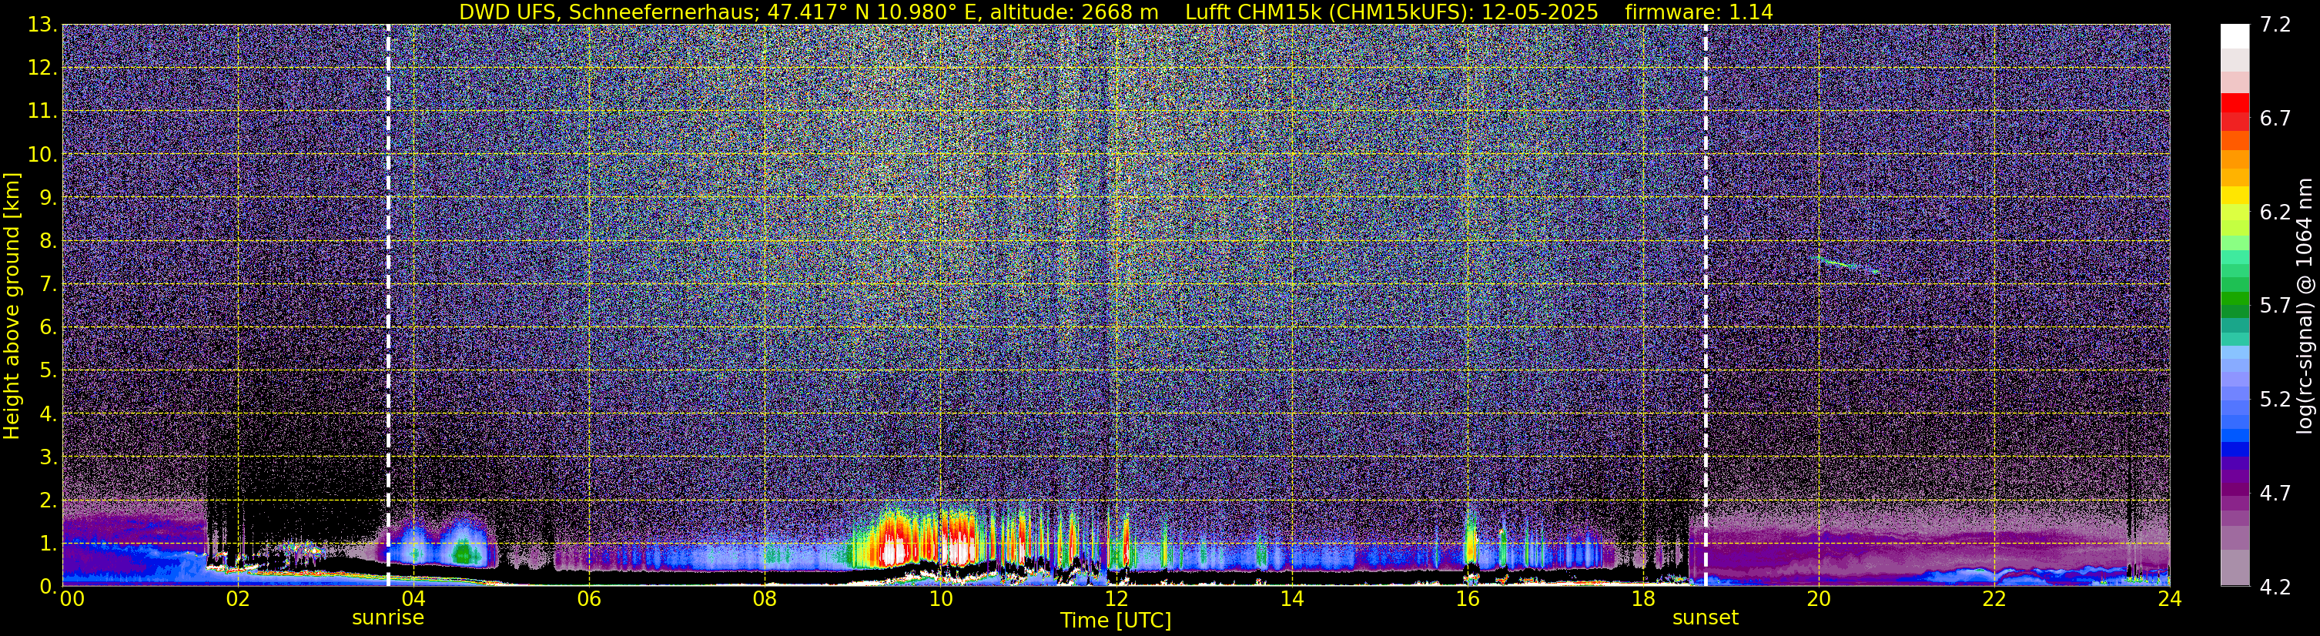Click the '9.' height tick label

[47, 197]
